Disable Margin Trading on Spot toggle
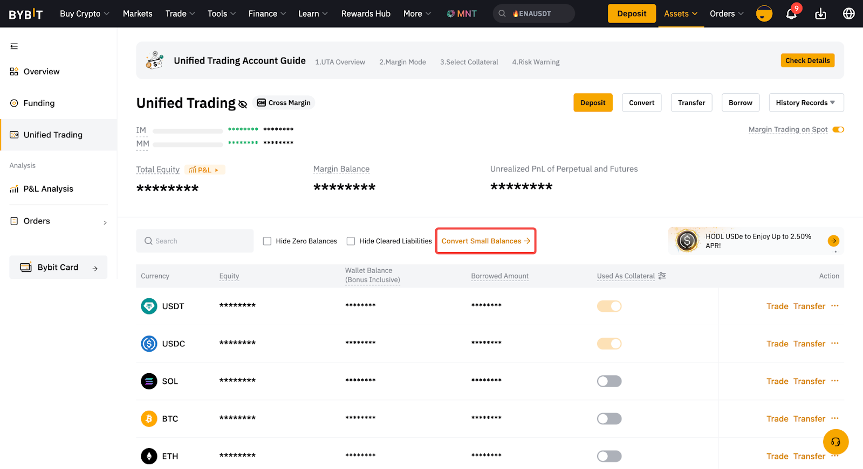The height and width of the screenshot is (469, 863). (838, 130)
